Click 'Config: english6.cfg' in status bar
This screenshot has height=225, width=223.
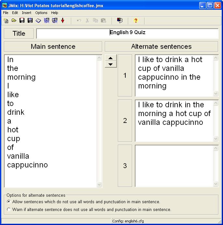tap(128, 221)
